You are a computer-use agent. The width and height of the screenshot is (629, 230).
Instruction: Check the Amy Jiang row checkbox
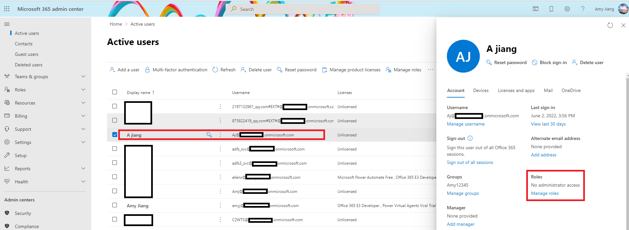[x=115, y=205]
